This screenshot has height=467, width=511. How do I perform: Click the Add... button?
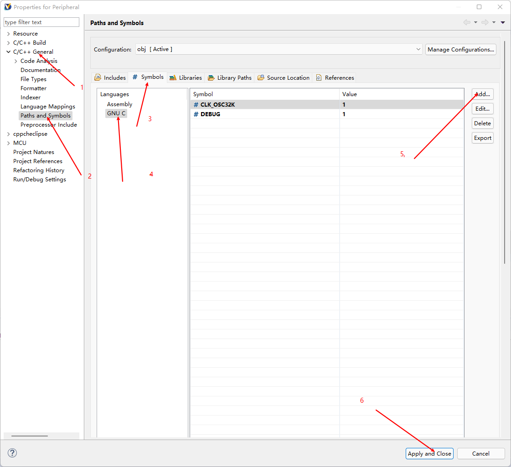[482, 94]
